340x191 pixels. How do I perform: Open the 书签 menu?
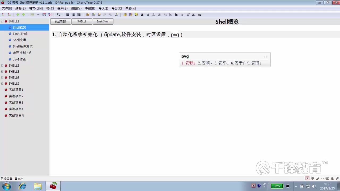[x=90, y=8]
